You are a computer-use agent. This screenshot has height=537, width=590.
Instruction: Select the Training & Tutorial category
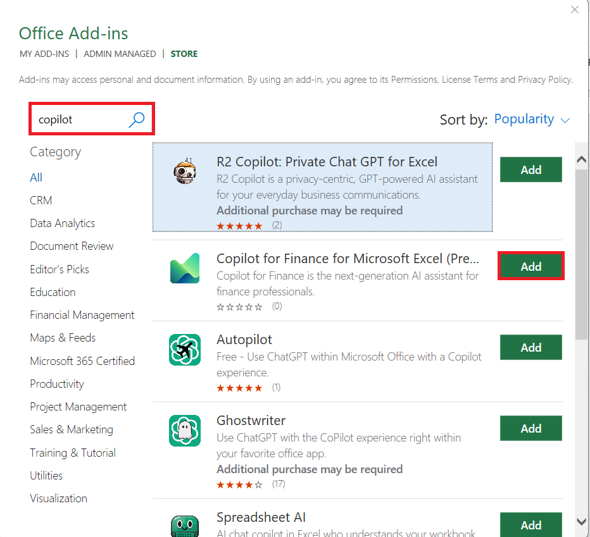73,453
